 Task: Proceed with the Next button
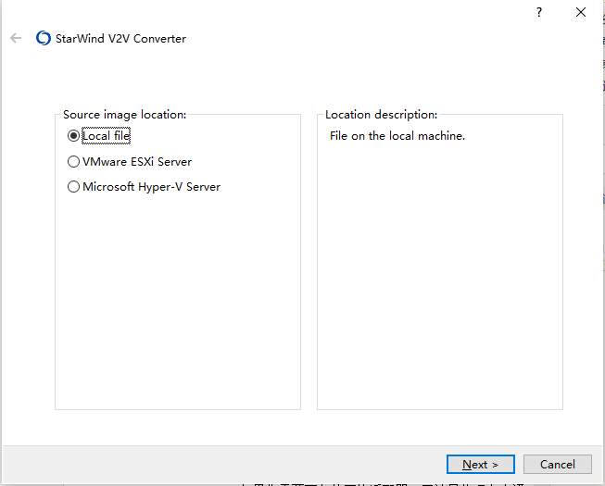click(x=480, y=464)
